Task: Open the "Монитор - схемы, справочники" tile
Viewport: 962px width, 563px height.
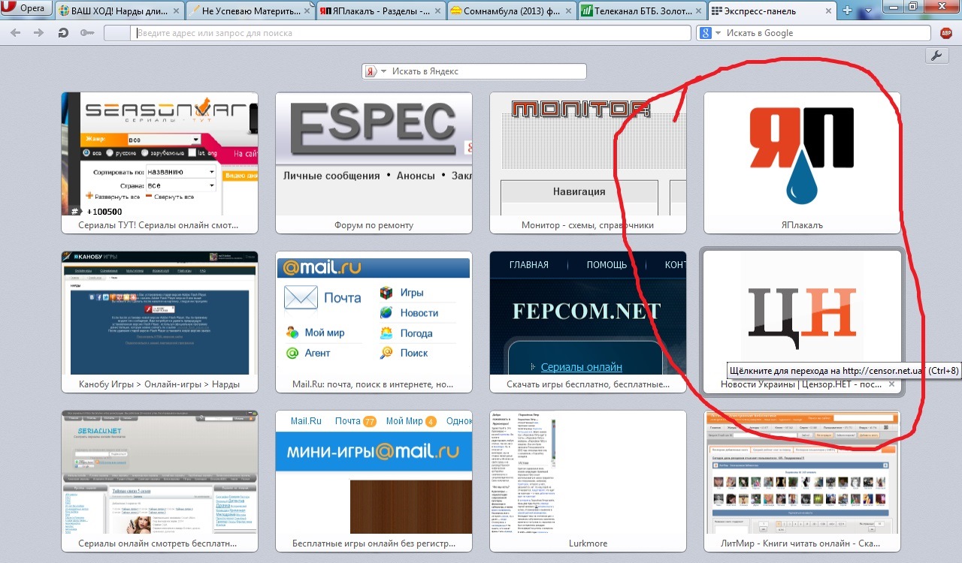Action: point(588,163)
